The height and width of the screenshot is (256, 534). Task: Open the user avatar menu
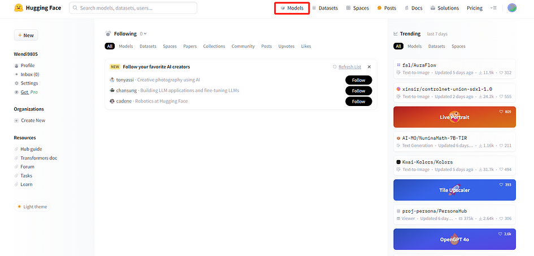click(x=512, y=8)
